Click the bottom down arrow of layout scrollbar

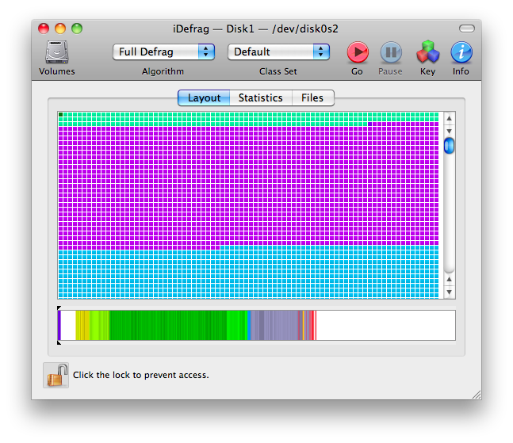click(450, 292)
